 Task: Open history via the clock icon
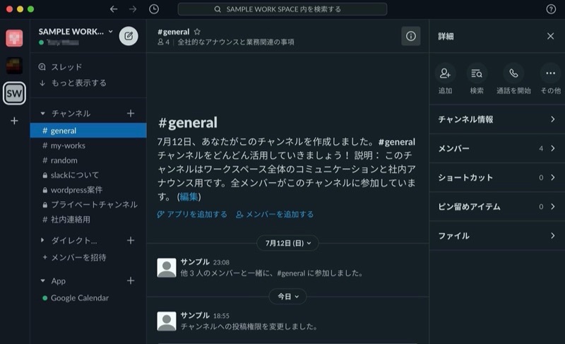click(x=154, y=9)
